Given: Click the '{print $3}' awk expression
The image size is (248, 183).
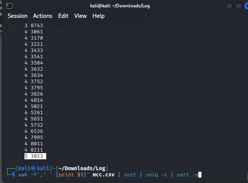Looking at the screenshot, I should (x=71, y=175).
